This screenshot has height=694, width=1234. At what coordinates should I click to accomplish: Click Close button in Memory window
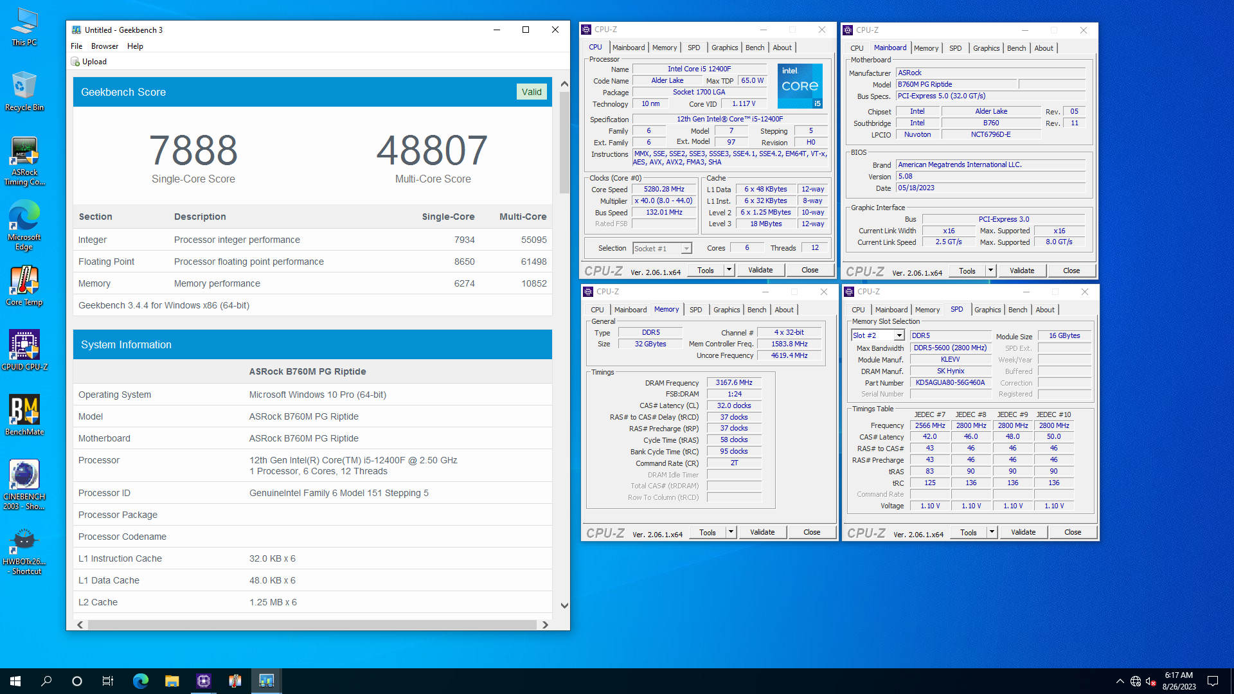(x=812, y=532)
